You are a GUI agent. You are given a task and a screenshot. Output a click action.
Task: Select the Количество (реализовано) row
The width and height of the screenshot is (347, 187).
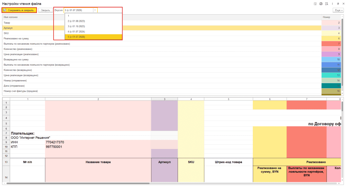162,49
